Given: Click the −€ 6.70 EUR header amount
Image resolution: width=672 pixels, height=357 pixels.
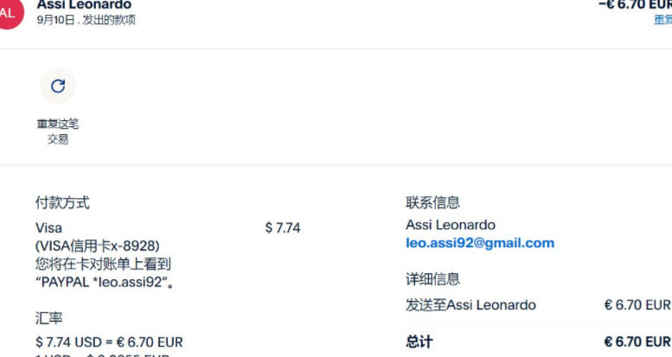Looking at the screenshot, I should click(x=635, y=5).
